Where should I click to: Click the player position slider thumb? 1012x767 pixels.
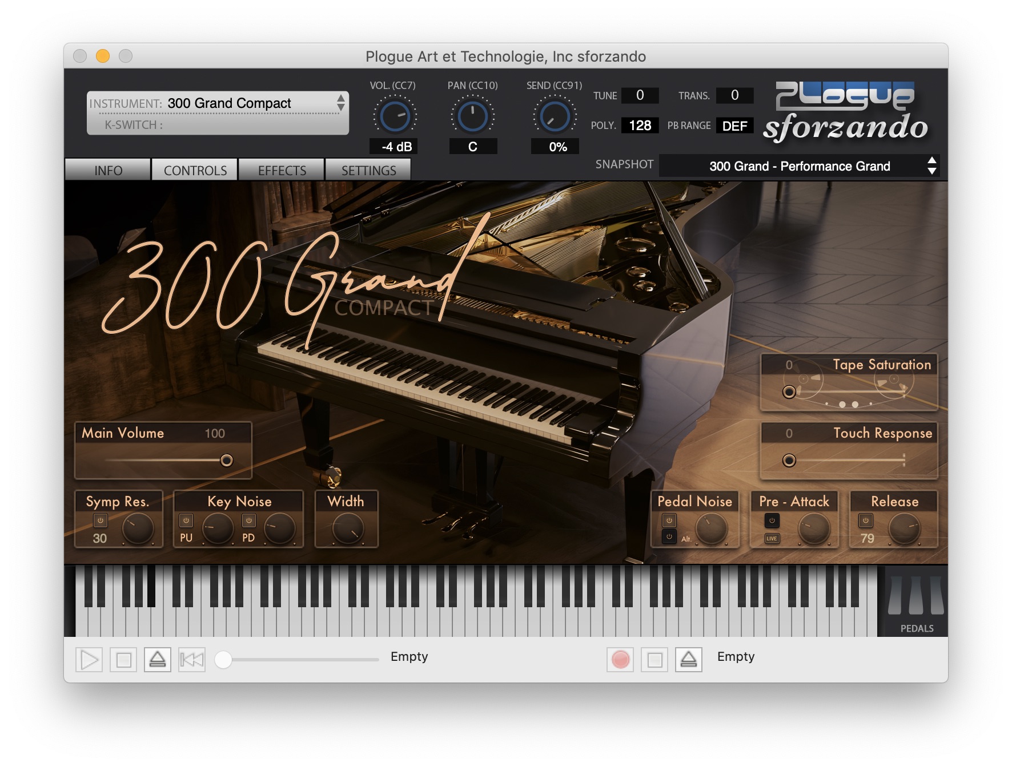pyautogui.click(x=223, y=660)
